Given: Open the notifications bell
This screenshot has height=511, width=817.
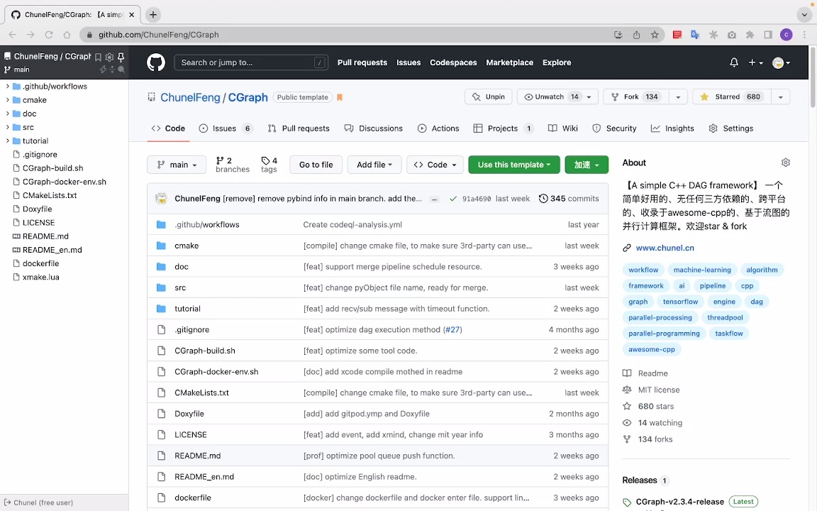Looking at the screenshot, I should coord(734,62).
